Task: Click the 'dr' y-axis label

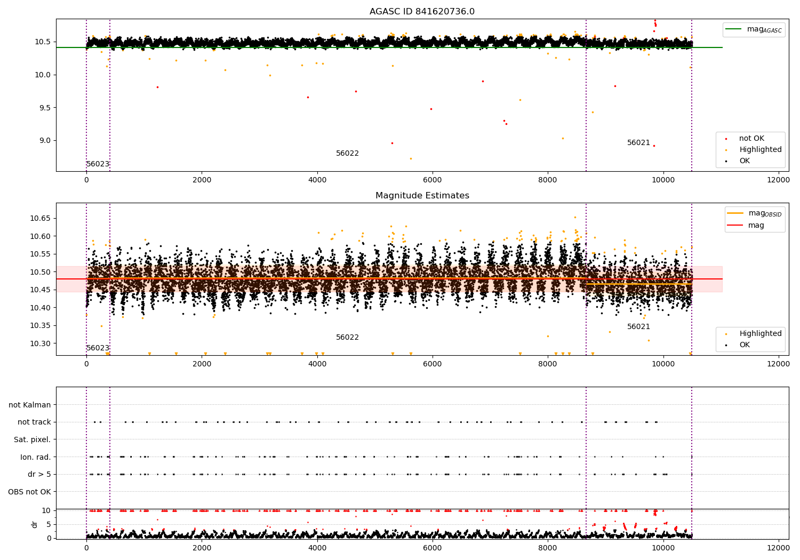Action: pyautogui.click(x=35, y=524)
